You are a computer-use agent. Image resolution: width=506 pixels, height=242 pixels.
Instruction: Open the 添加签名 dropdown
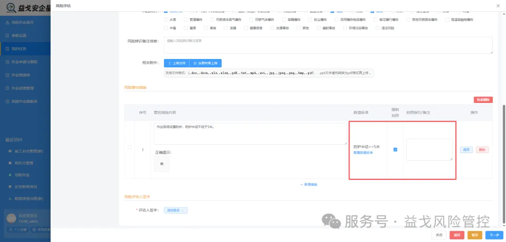(x=176, y=211)
